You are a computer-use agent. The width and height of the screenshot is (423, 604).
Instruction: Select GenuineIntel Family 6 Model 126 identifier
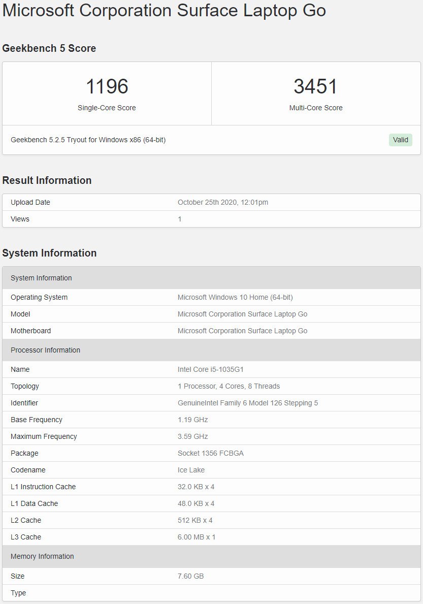[248, 403]
